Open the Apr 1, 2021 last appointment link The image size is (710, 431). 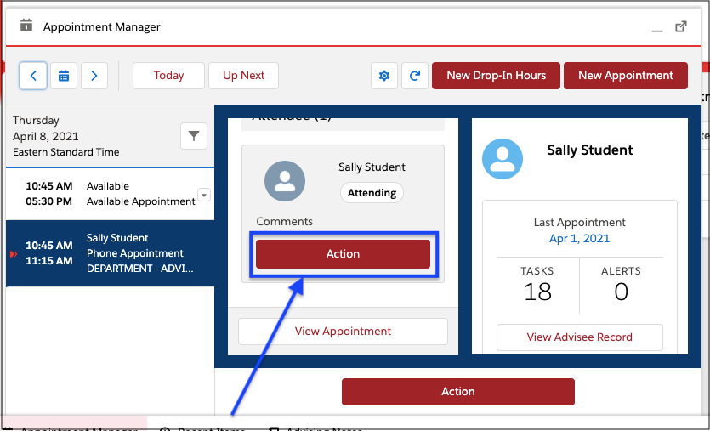[x=579, y=239]
